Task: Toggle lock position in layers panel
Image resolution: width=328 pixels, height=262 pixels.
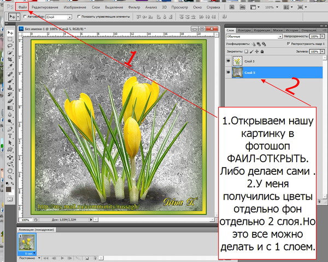Action: [257, 51]
